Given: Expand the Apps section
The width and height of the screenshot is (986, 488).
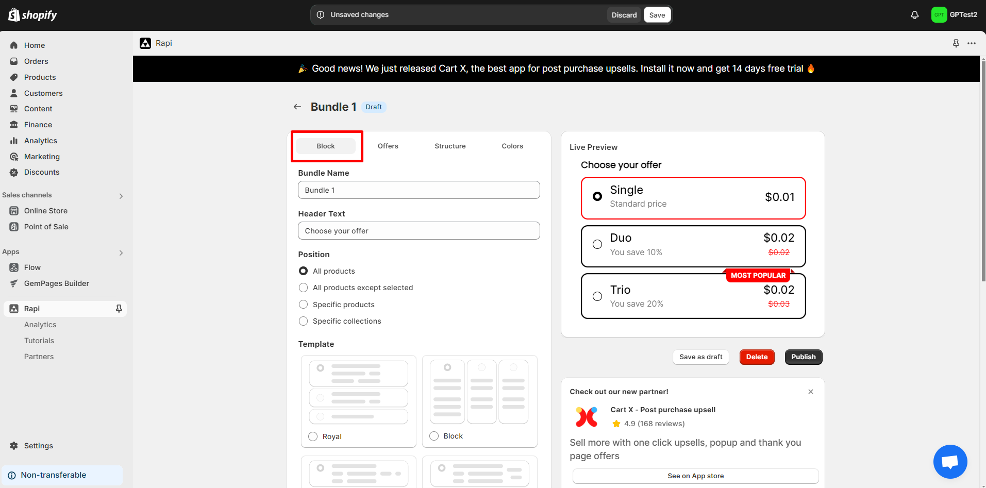Looking at the screenshot, I should 121,253.
